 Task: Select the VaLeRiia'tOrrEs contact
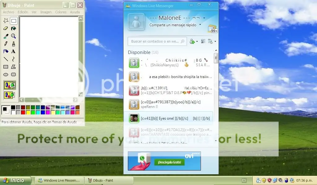pyautogui.click(x=170, y=90)
